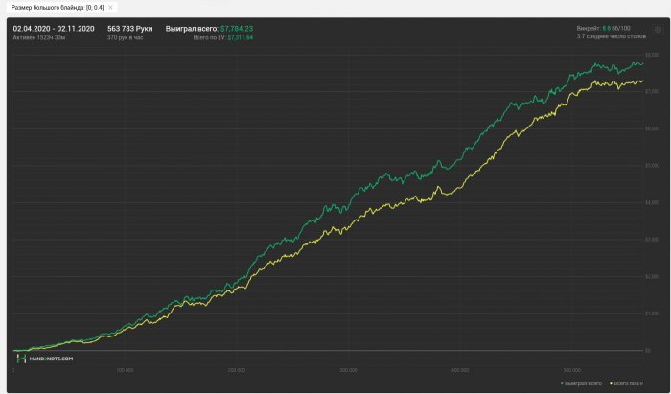Click the total winnings value $7,784.23
This screenshot has width=671, height=394.
click(237, 29)
